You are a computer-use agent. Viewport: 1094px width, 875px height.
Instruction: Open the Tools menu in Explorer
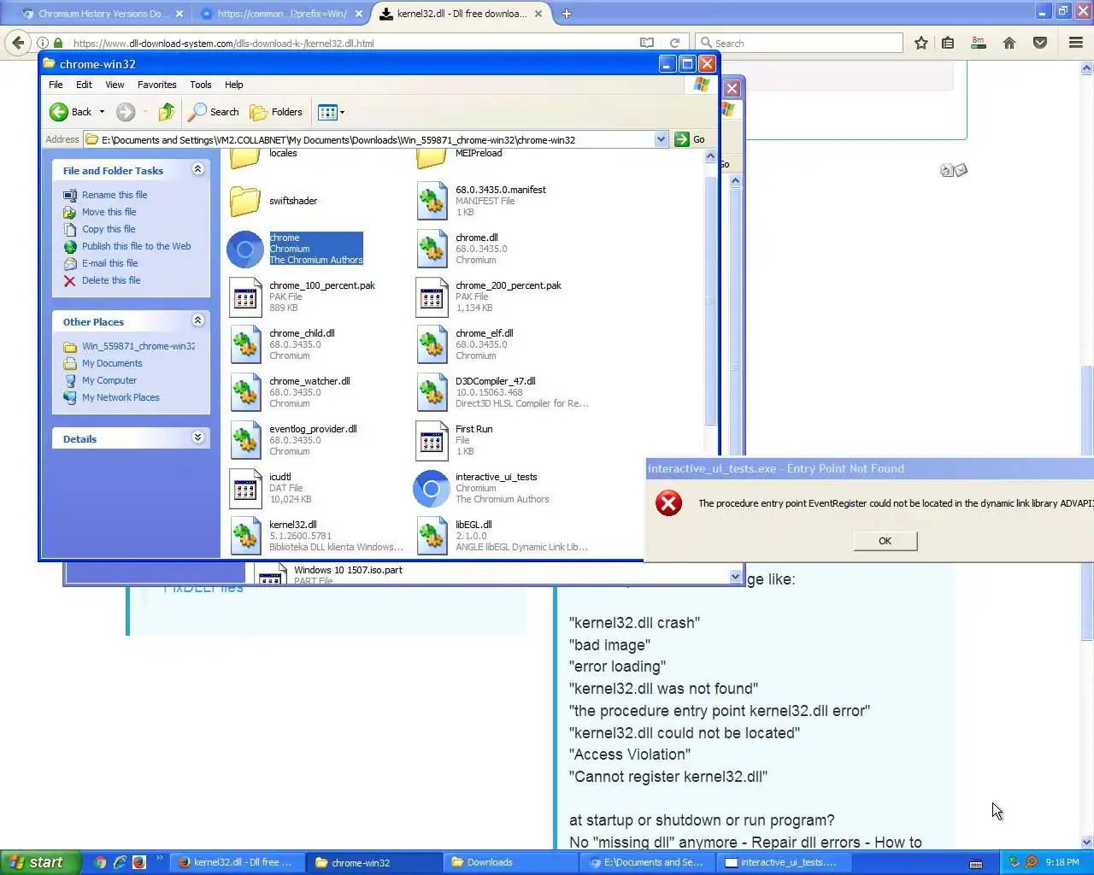pyautogui.click(x=201, y=85)
